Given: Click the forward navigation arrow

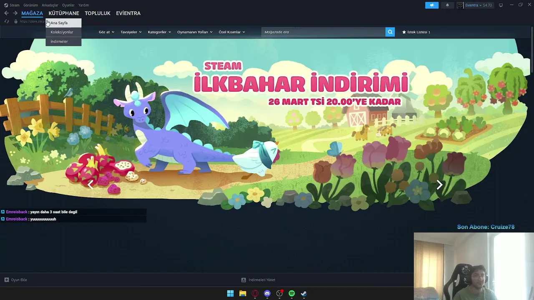Looking at the screenshot, I should (15, 13).
